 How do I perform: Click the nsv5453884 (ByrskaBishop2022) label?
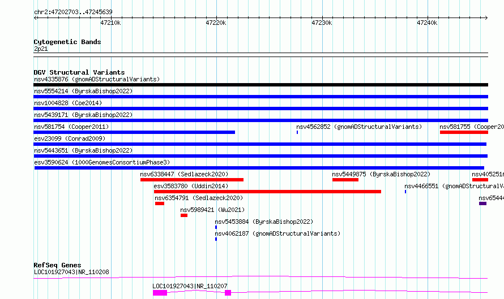point(264,222)
